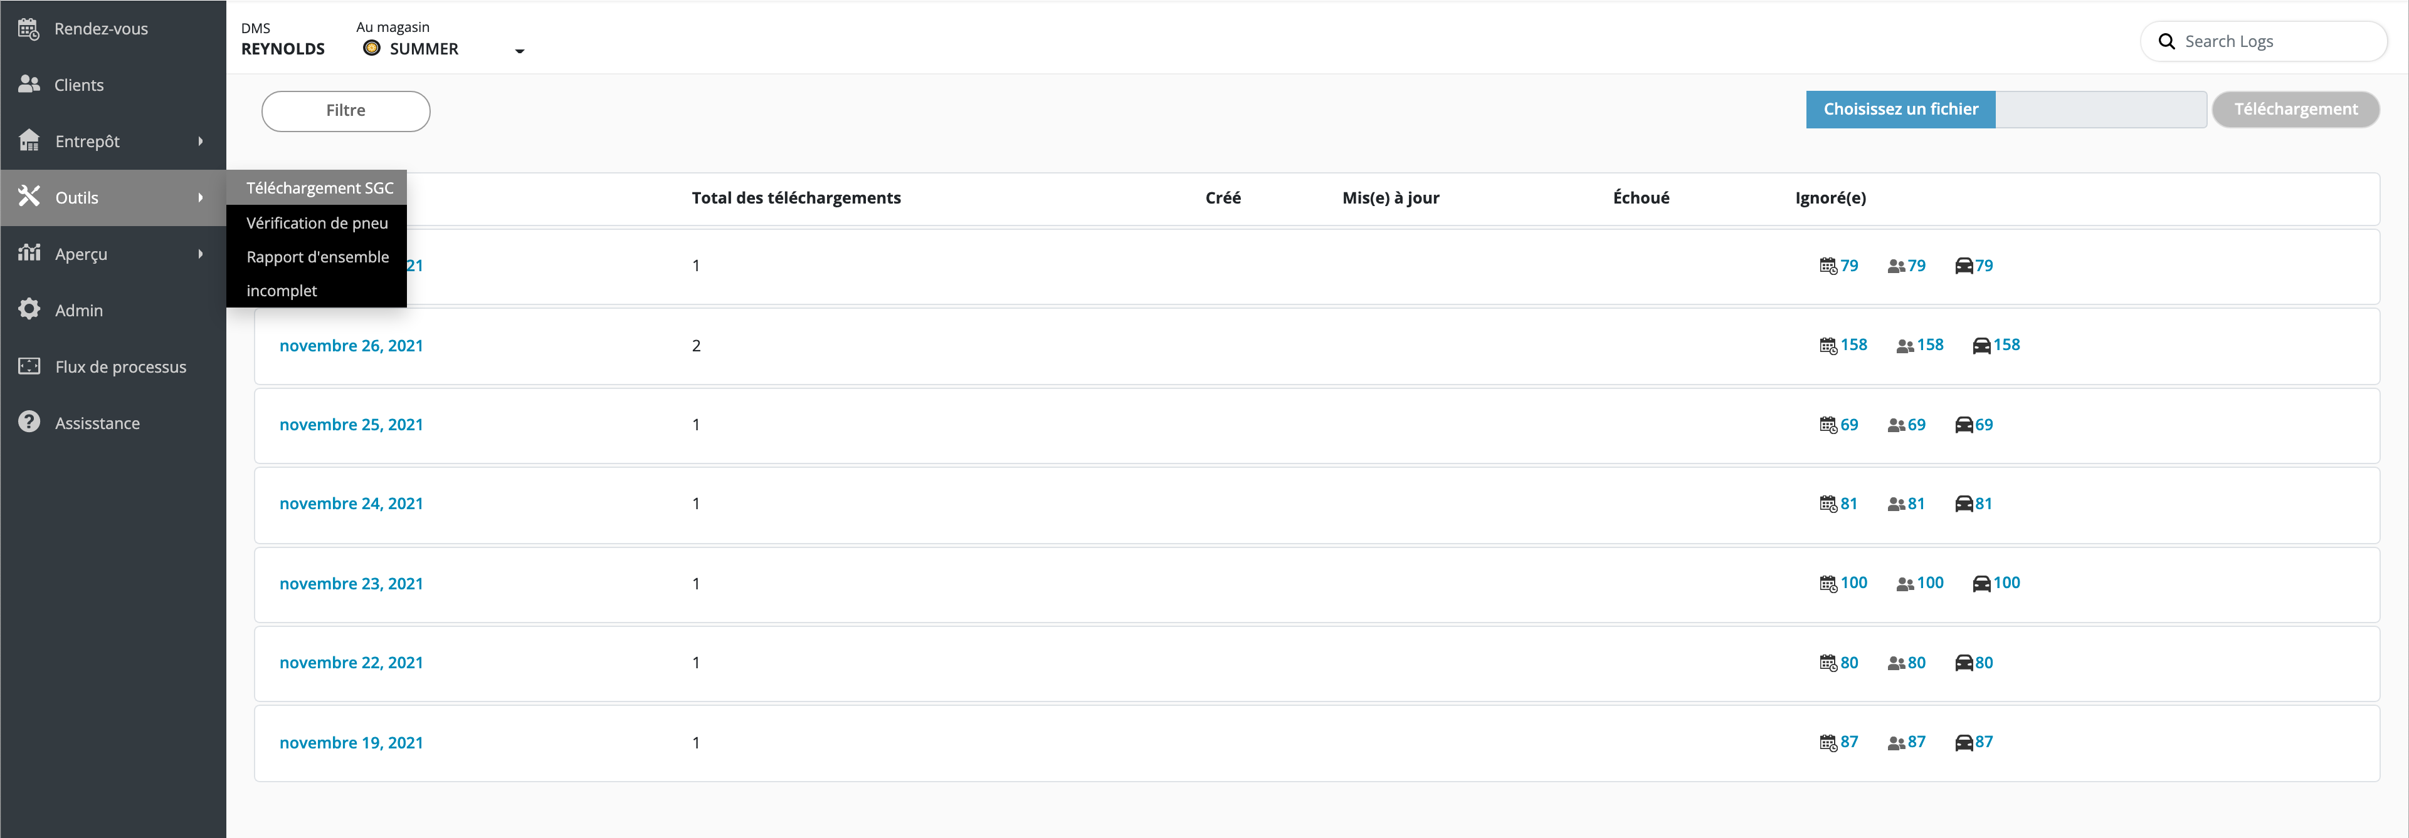Click ignored customers count 87 for novembre 19
Screen dimensions: 2409x838
(x=1916, y=742)
